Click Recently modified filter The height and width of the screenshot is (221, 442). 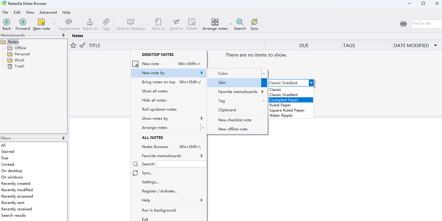tap(17, 190)
